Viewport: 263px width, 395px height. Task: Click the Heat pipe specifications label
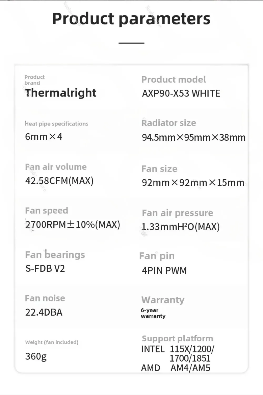click(x=57, y=124)
